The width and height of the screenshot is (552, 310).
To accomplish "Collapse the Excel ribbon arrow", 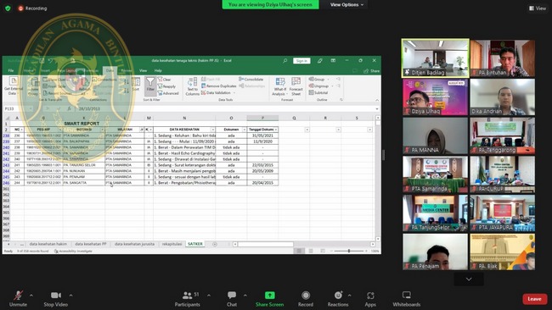I will [377, 100].
